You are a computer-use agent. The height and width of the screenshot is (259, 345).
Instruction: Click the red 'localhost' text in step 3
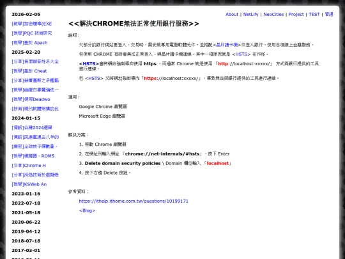point(218,163)
